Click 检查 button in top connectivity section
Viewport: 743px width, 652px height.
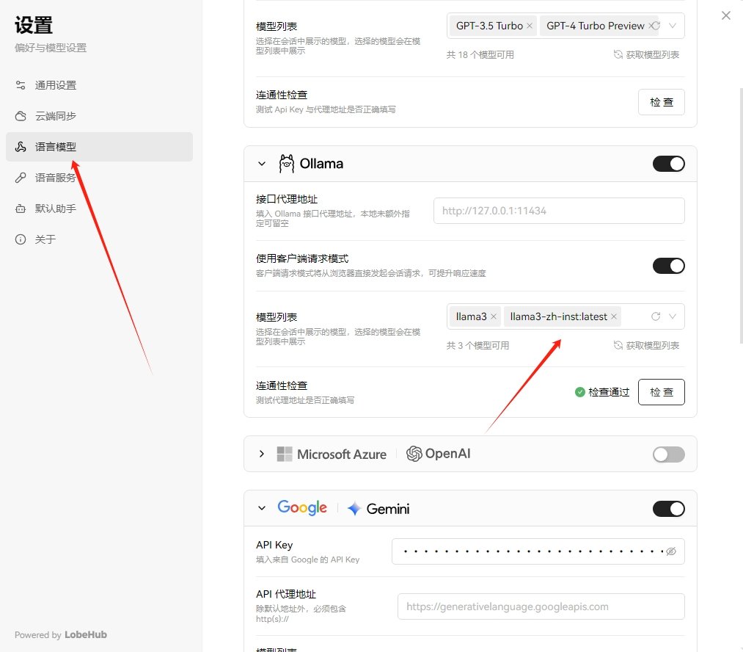point(662,102)
